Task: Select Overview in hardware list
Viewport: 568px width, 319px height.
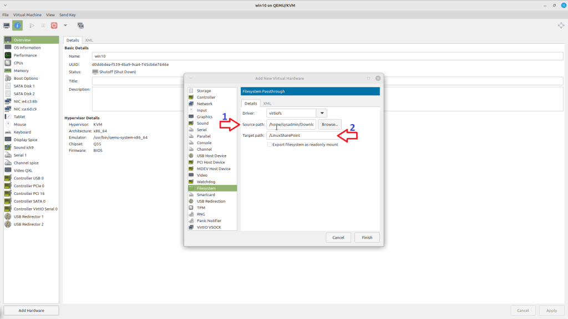Action: point(31,40)
